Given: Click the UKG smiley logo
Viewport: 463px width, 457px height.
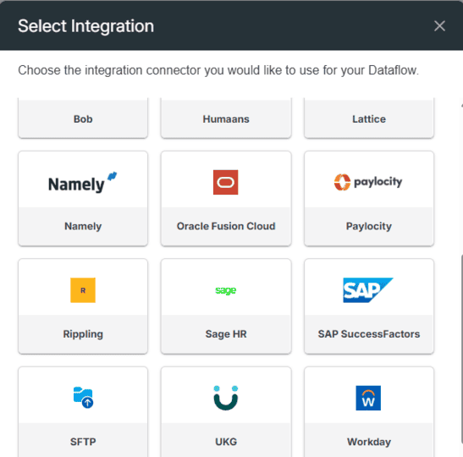Looking at the screenshot, I should (x=226, y=398).
